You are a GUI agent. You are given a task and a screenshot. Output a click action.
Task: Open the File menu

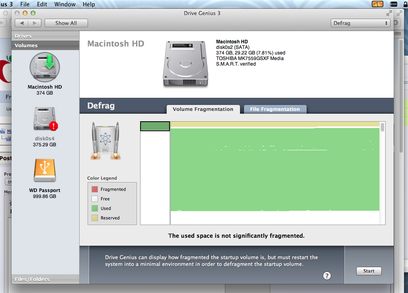click(x=25, y=4)
